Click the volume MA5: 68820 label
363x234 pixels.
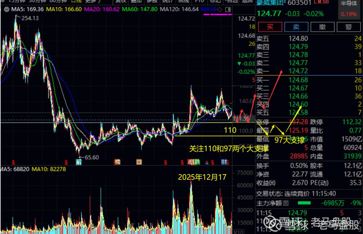coord(15,169)
